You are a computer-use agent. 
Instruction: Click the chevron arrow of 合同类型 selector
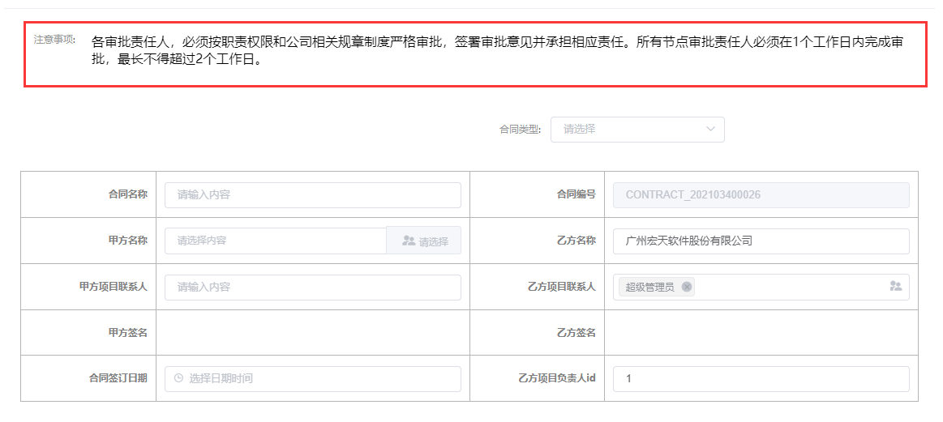coord(710,129)
